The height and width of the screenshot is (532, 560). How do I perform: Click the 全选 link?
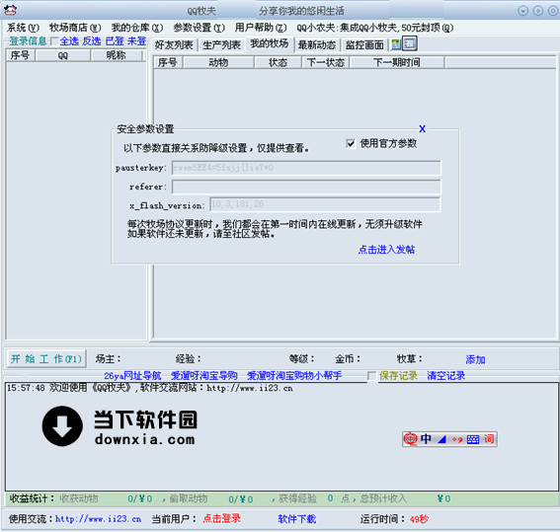[69, 41]
